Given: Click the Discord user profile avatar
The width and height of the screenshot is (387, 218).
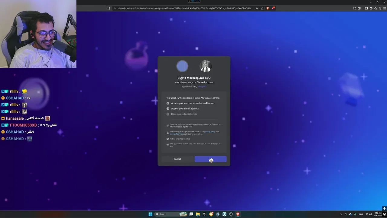Looking at the screenshot, I should tap(205, 66).
